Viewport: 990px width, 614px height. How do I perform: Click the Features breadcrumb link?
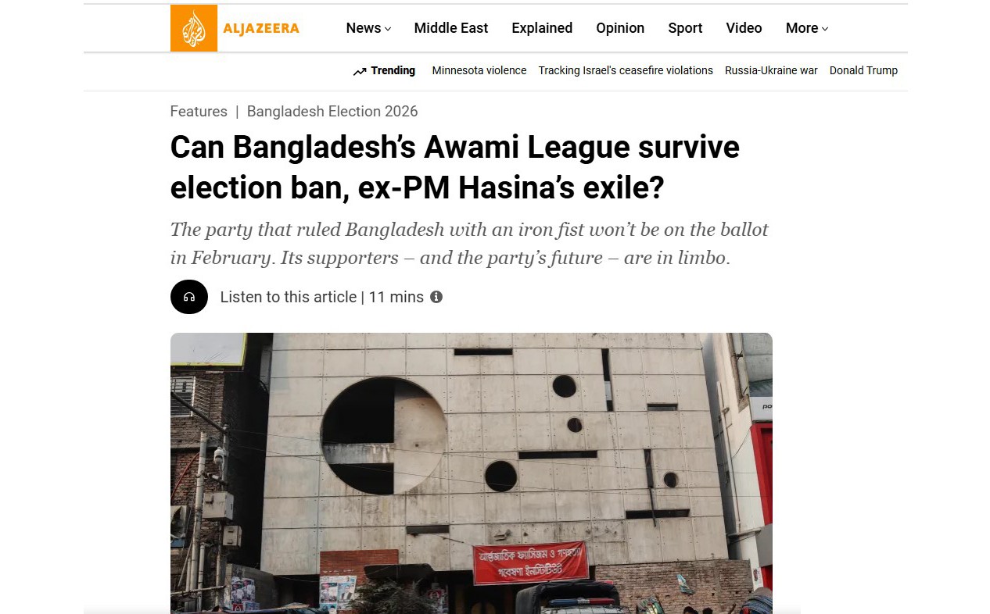coord(199,112)
